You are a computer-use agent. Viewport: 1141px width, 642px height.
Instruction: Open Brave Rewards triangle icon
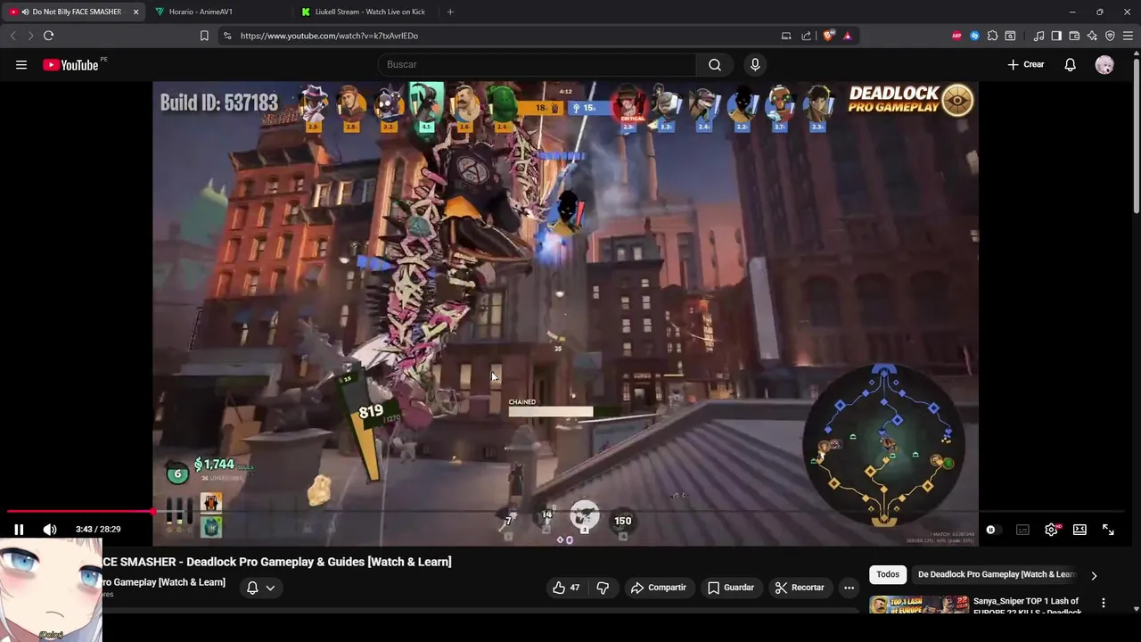[x=847, y=36]
